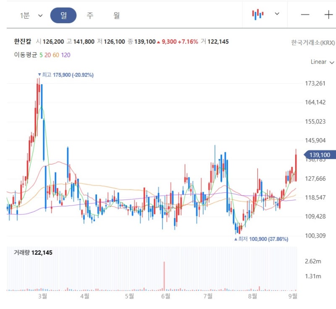Image resolution: width=336 pixels, height=309 pixels.
Task: Zoom out with the minus icon
Action: click(305, 15)
